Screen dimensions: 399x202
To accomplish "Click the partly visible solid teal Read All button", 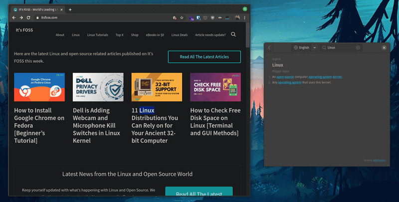I will pos(199,192).
